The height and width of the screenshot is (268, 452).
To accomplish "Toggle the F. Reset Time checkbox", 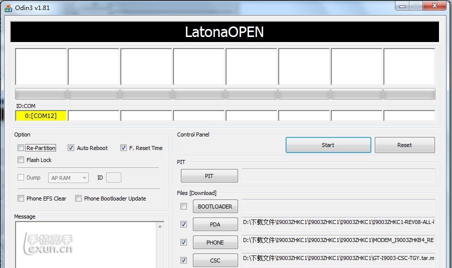I will [123, 148].
